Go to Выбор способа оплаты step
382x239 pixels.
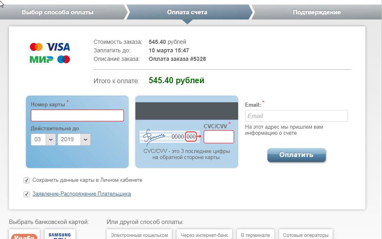(58, 12)
